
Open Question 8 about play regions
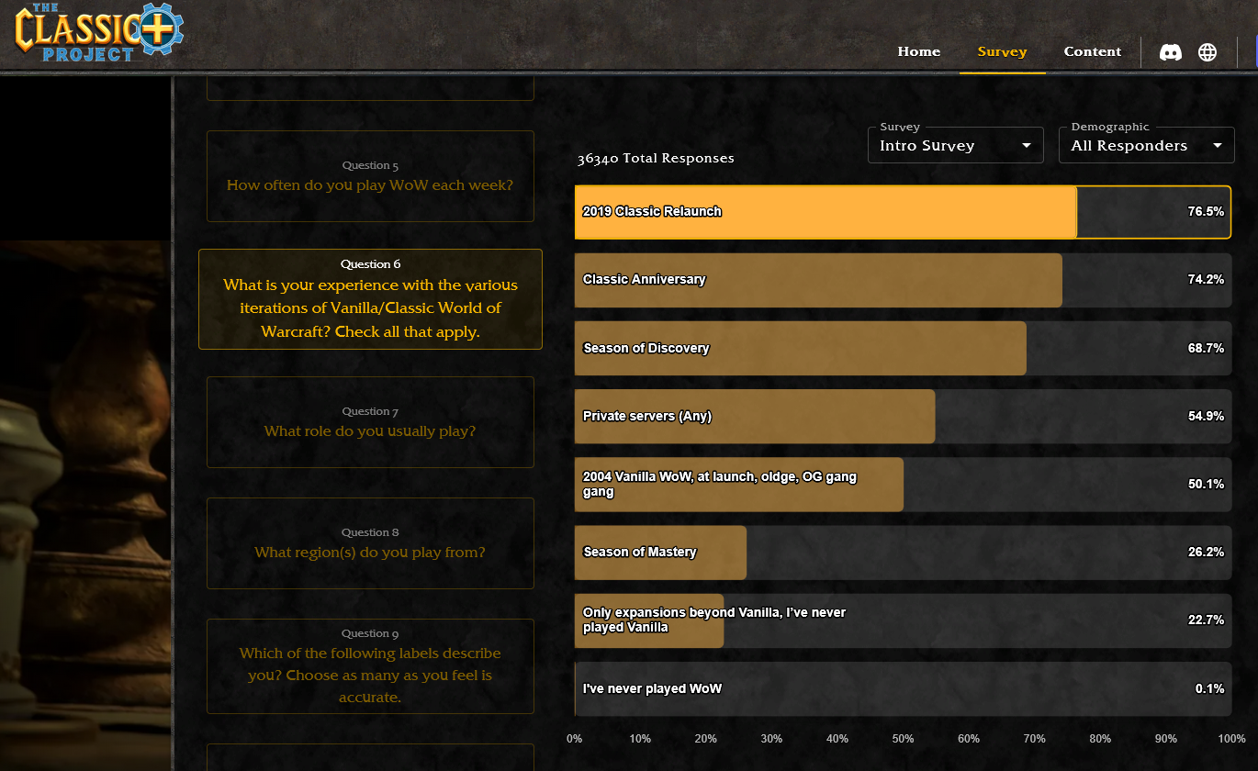pos(370,543)
